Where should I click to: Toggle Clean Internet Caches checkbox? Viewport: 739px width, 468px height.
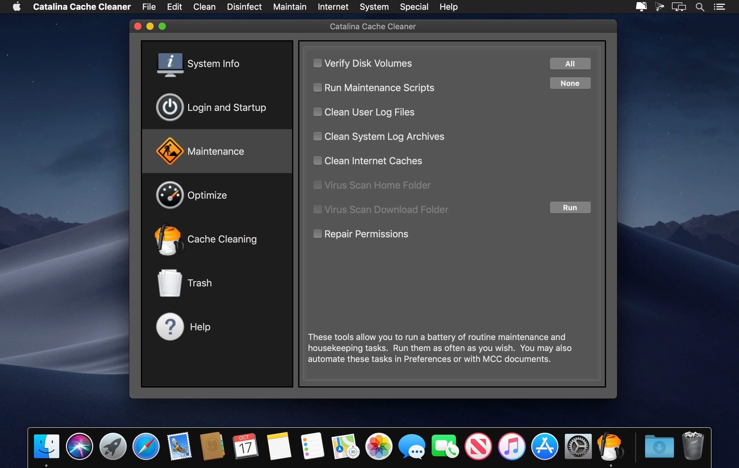[x=317, y=161]
